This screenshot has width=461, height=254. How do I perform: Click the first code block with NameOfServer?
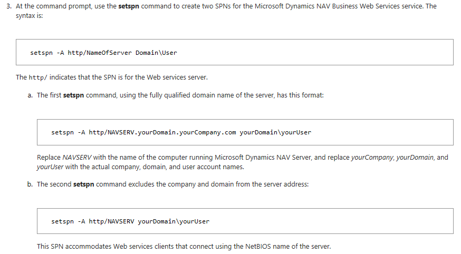click(x=234, y=53)
